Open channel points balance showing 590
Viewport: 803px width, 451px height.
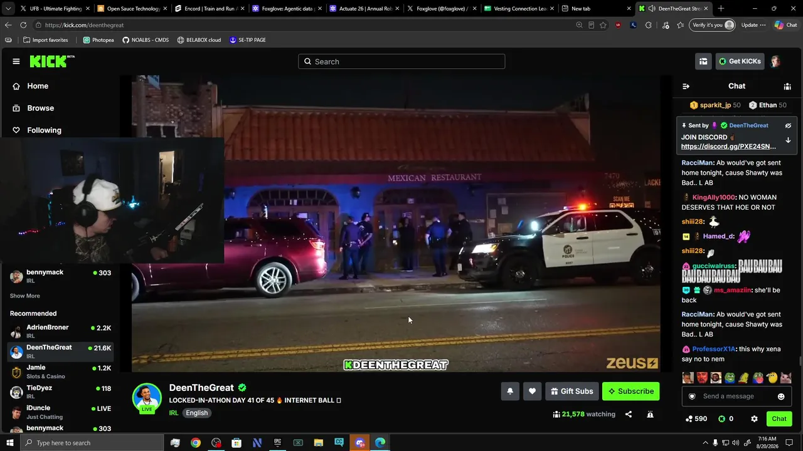(696, 419)
